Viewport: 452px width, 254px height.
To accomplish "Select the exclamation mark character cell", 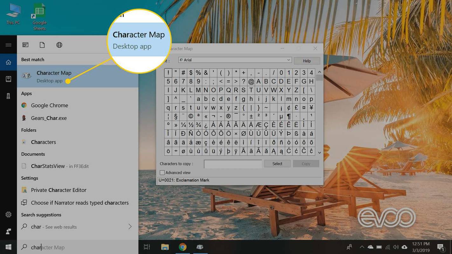I will click(x=168, y=73).
